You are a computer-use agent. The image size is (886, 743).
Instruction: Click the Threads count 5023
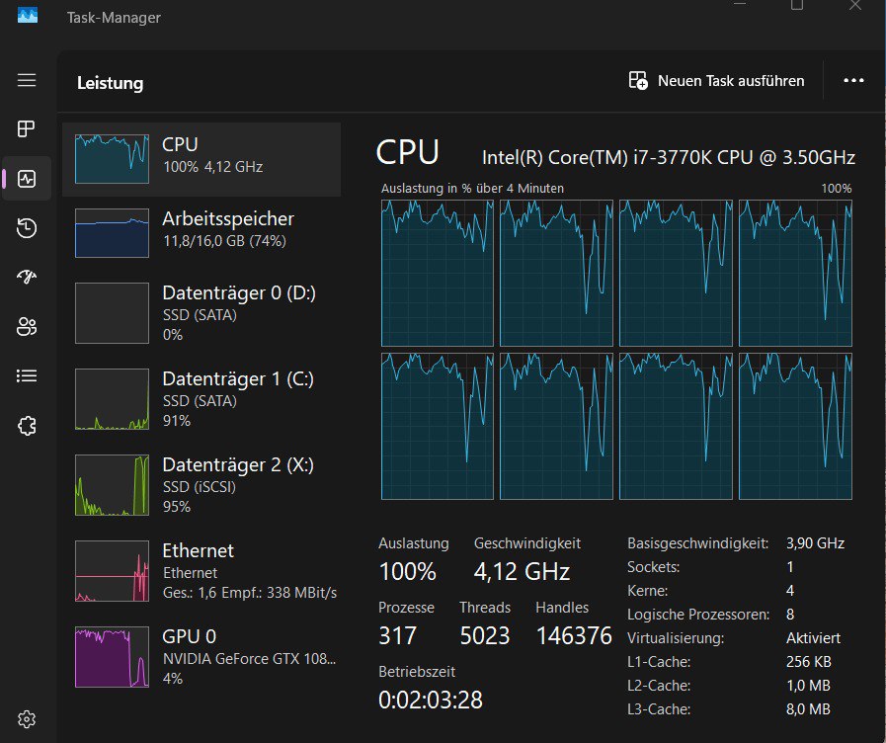tap(485, 635)
